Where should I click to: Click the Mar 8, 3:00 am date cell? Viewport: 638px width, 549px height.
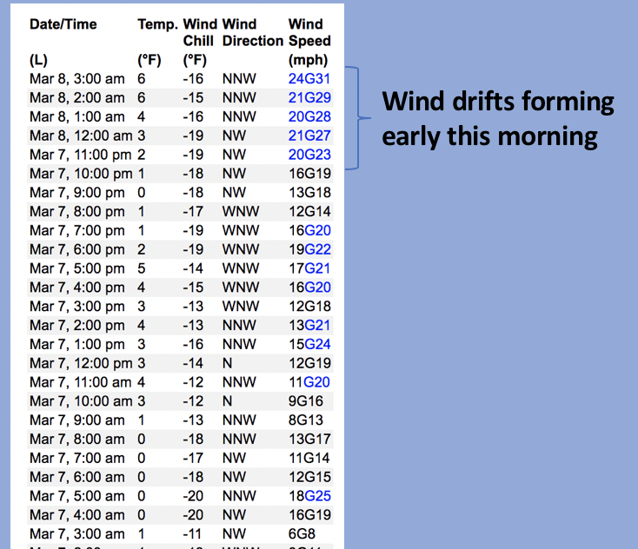coord(76,78)
